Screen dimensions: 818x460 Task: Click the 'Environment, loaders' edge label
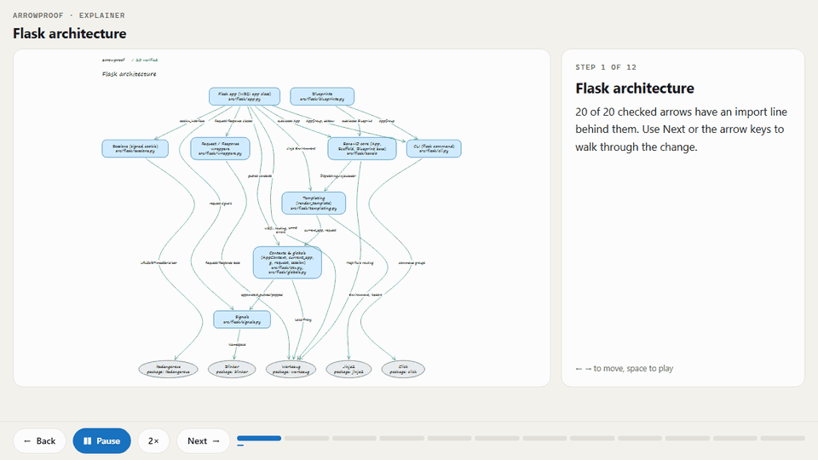(366, 295)
